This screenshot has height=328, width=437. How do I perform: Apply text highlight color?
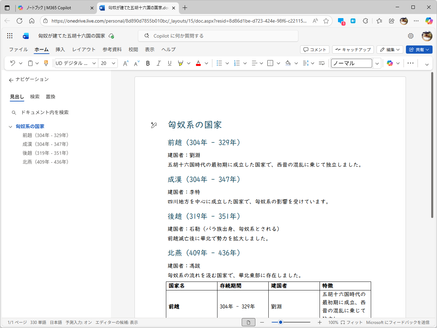182,63
